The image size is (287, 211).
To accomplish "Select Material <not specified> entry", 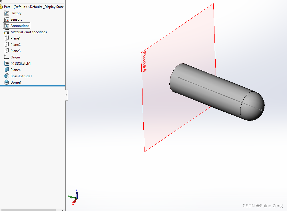I will tap(29, 32).
